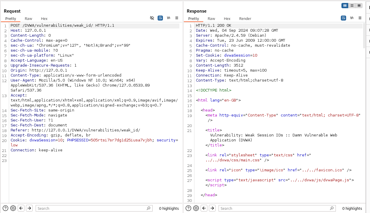The width and height of the screenshot is (370, 213).
Task: Toggle non-printable characters \n in Response panel
Action: pos(352,18)
